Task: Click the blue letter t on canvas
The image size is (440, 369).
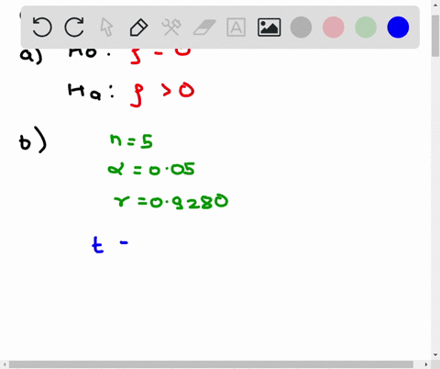Action: pyautogui.click(x=98, y=244)
